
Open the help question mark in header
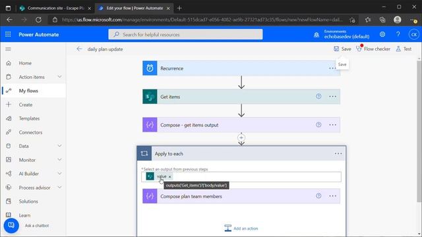point(398,34)
